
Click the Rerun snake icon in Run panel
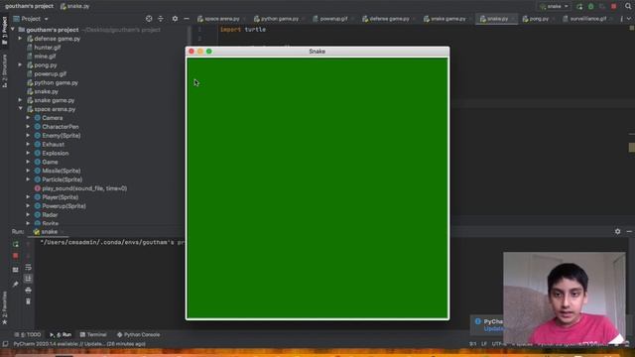click(x=16, y=244)
